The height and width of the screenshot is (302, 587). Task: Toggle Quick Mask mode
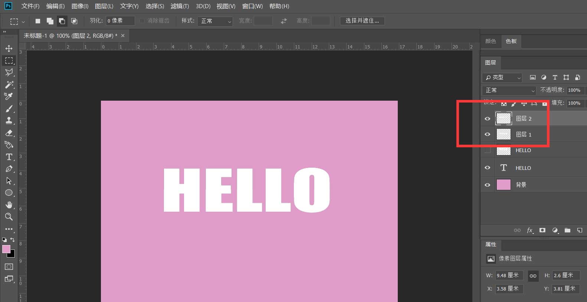pyautogui.click(x=9, y=267)
